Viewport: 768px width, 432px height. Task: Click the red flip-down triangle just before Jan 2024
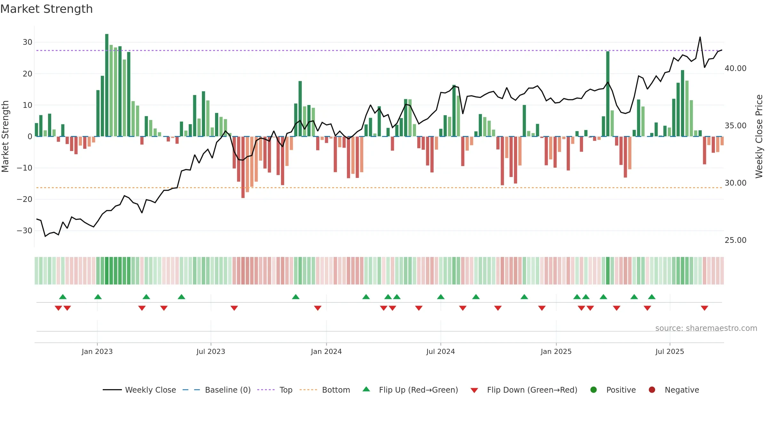318,308
